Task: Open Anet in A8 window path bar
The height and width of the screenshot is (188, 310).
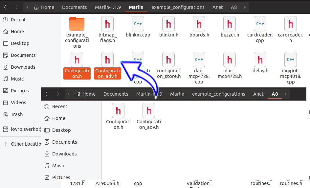Action: (258, 94)
